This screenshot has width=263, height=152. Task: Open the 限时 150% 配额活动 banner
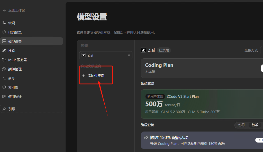(202, 140)
